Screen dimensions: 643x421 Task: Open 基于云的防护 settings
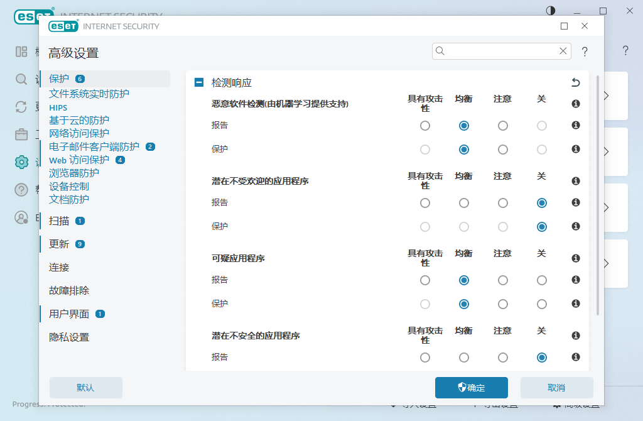pyautogui.click(x=78, y=120)
